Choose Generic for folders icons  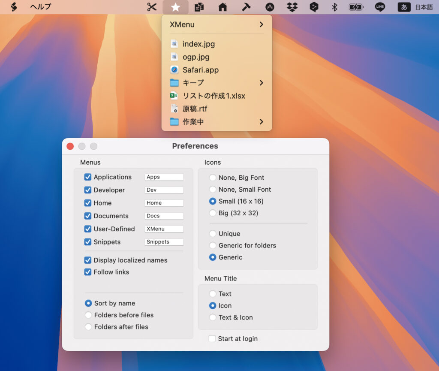[213, 245]
